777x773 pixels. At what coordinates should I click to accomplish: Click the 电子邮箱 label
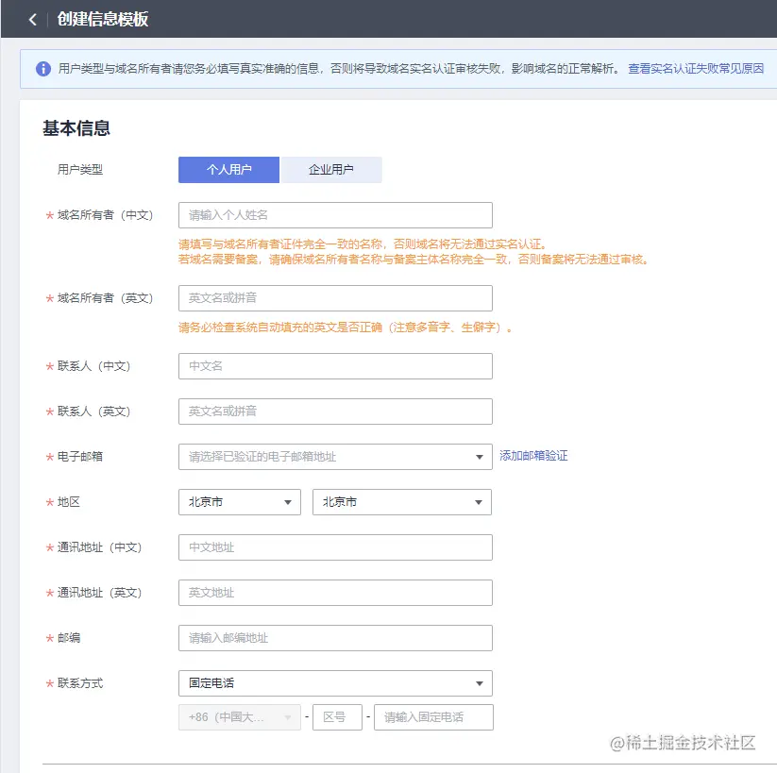pyautogui.click(x=80, y=457)
